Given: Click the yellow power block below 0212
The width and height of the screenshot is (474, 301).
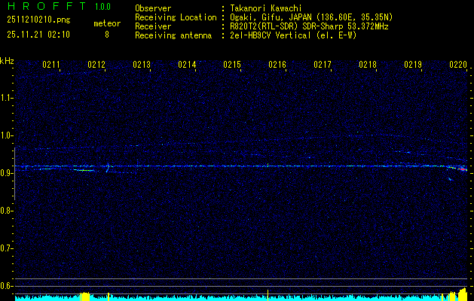Looking at the screenshot, I should (x=85, y=296).
